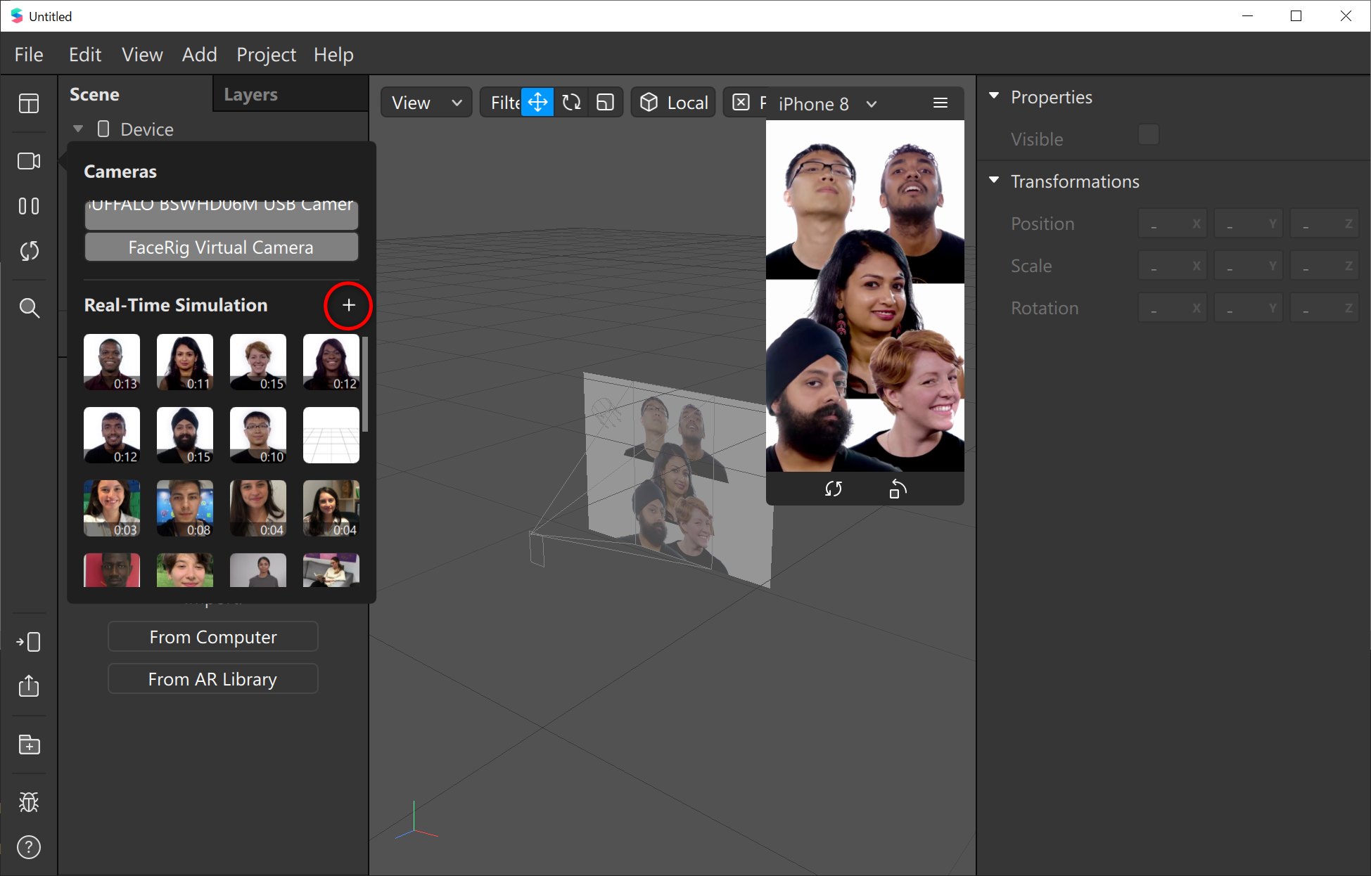Open the bug debug icon in sidebar
1371x876 pixels.
coord(29,802)
